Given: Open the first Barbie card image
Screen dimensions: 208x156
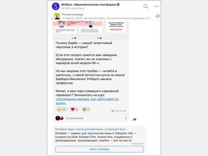Looking at the screenshot, I should [66, 30].
